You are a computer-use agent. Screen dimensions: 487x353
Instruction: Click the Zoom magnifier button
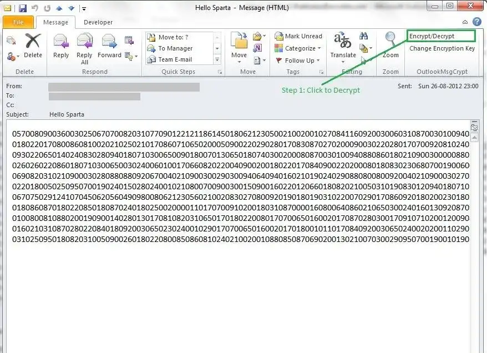click(390, 46)
